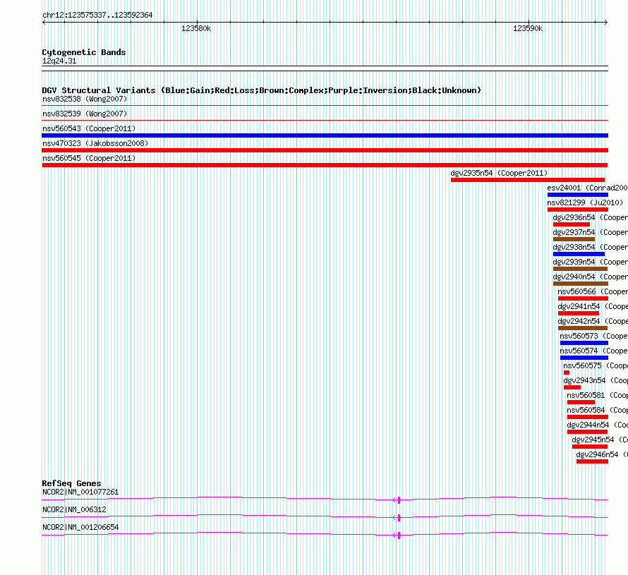
Task: Select the red nsv470323 loss bar
Action: click(x=325, y=150)
